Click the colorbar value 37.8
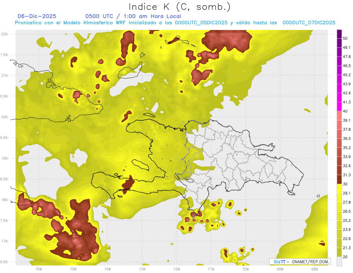The width and height of the screenshot is (353, 273). click(x=347, y=129)
